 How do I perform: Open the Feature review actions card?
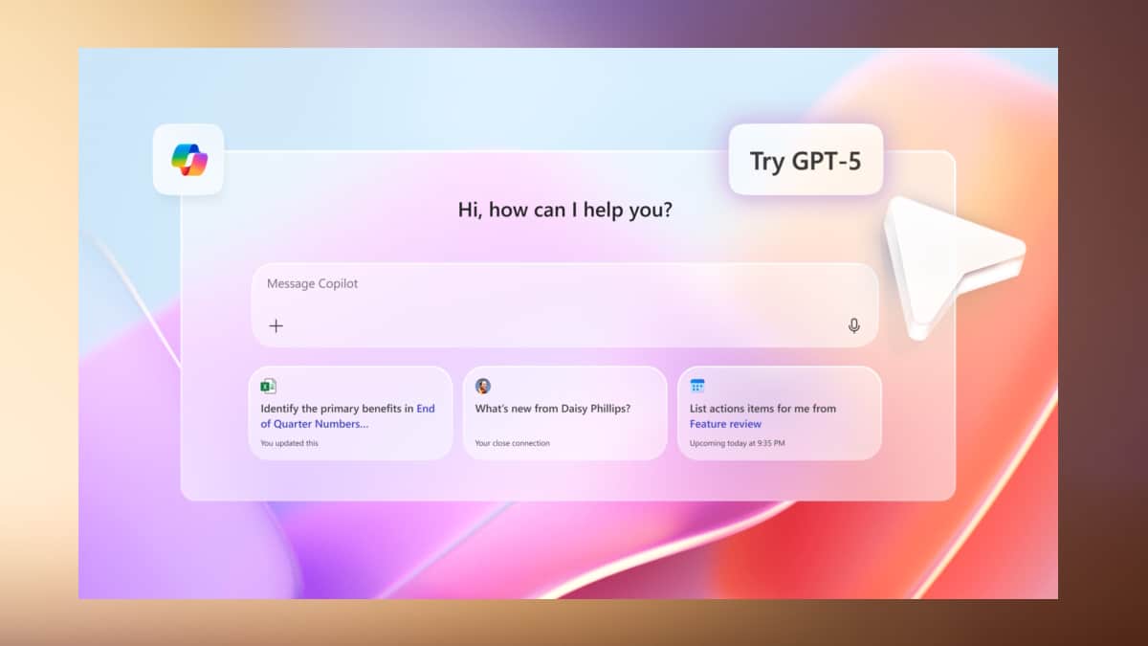[779, 413]
